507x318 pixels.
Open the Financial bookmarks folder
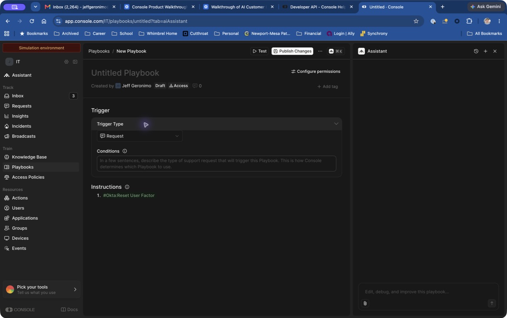309,34
